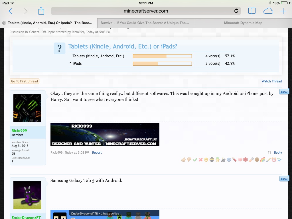Rate post with magic hat wand icon
Screen dimensions: 292x219
coord(223,160)
